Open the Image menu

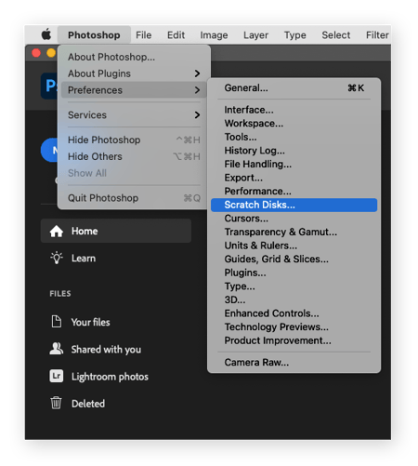[214, 35]
